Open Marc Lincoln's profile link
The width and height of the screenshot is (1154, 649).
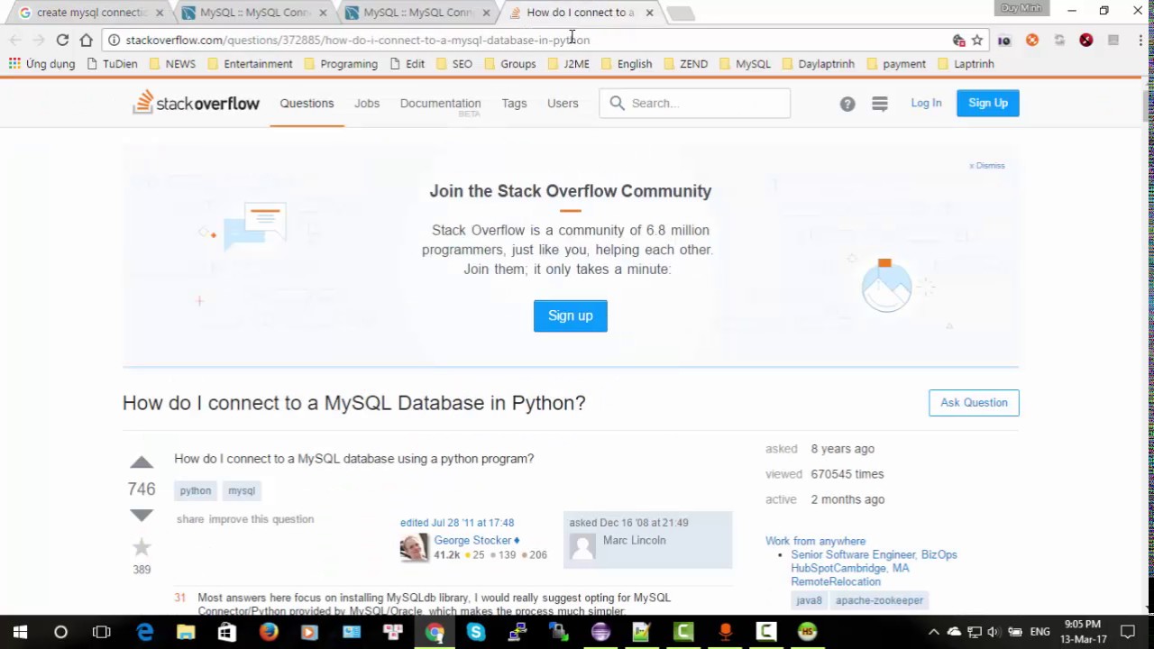(x=635, y=540)
